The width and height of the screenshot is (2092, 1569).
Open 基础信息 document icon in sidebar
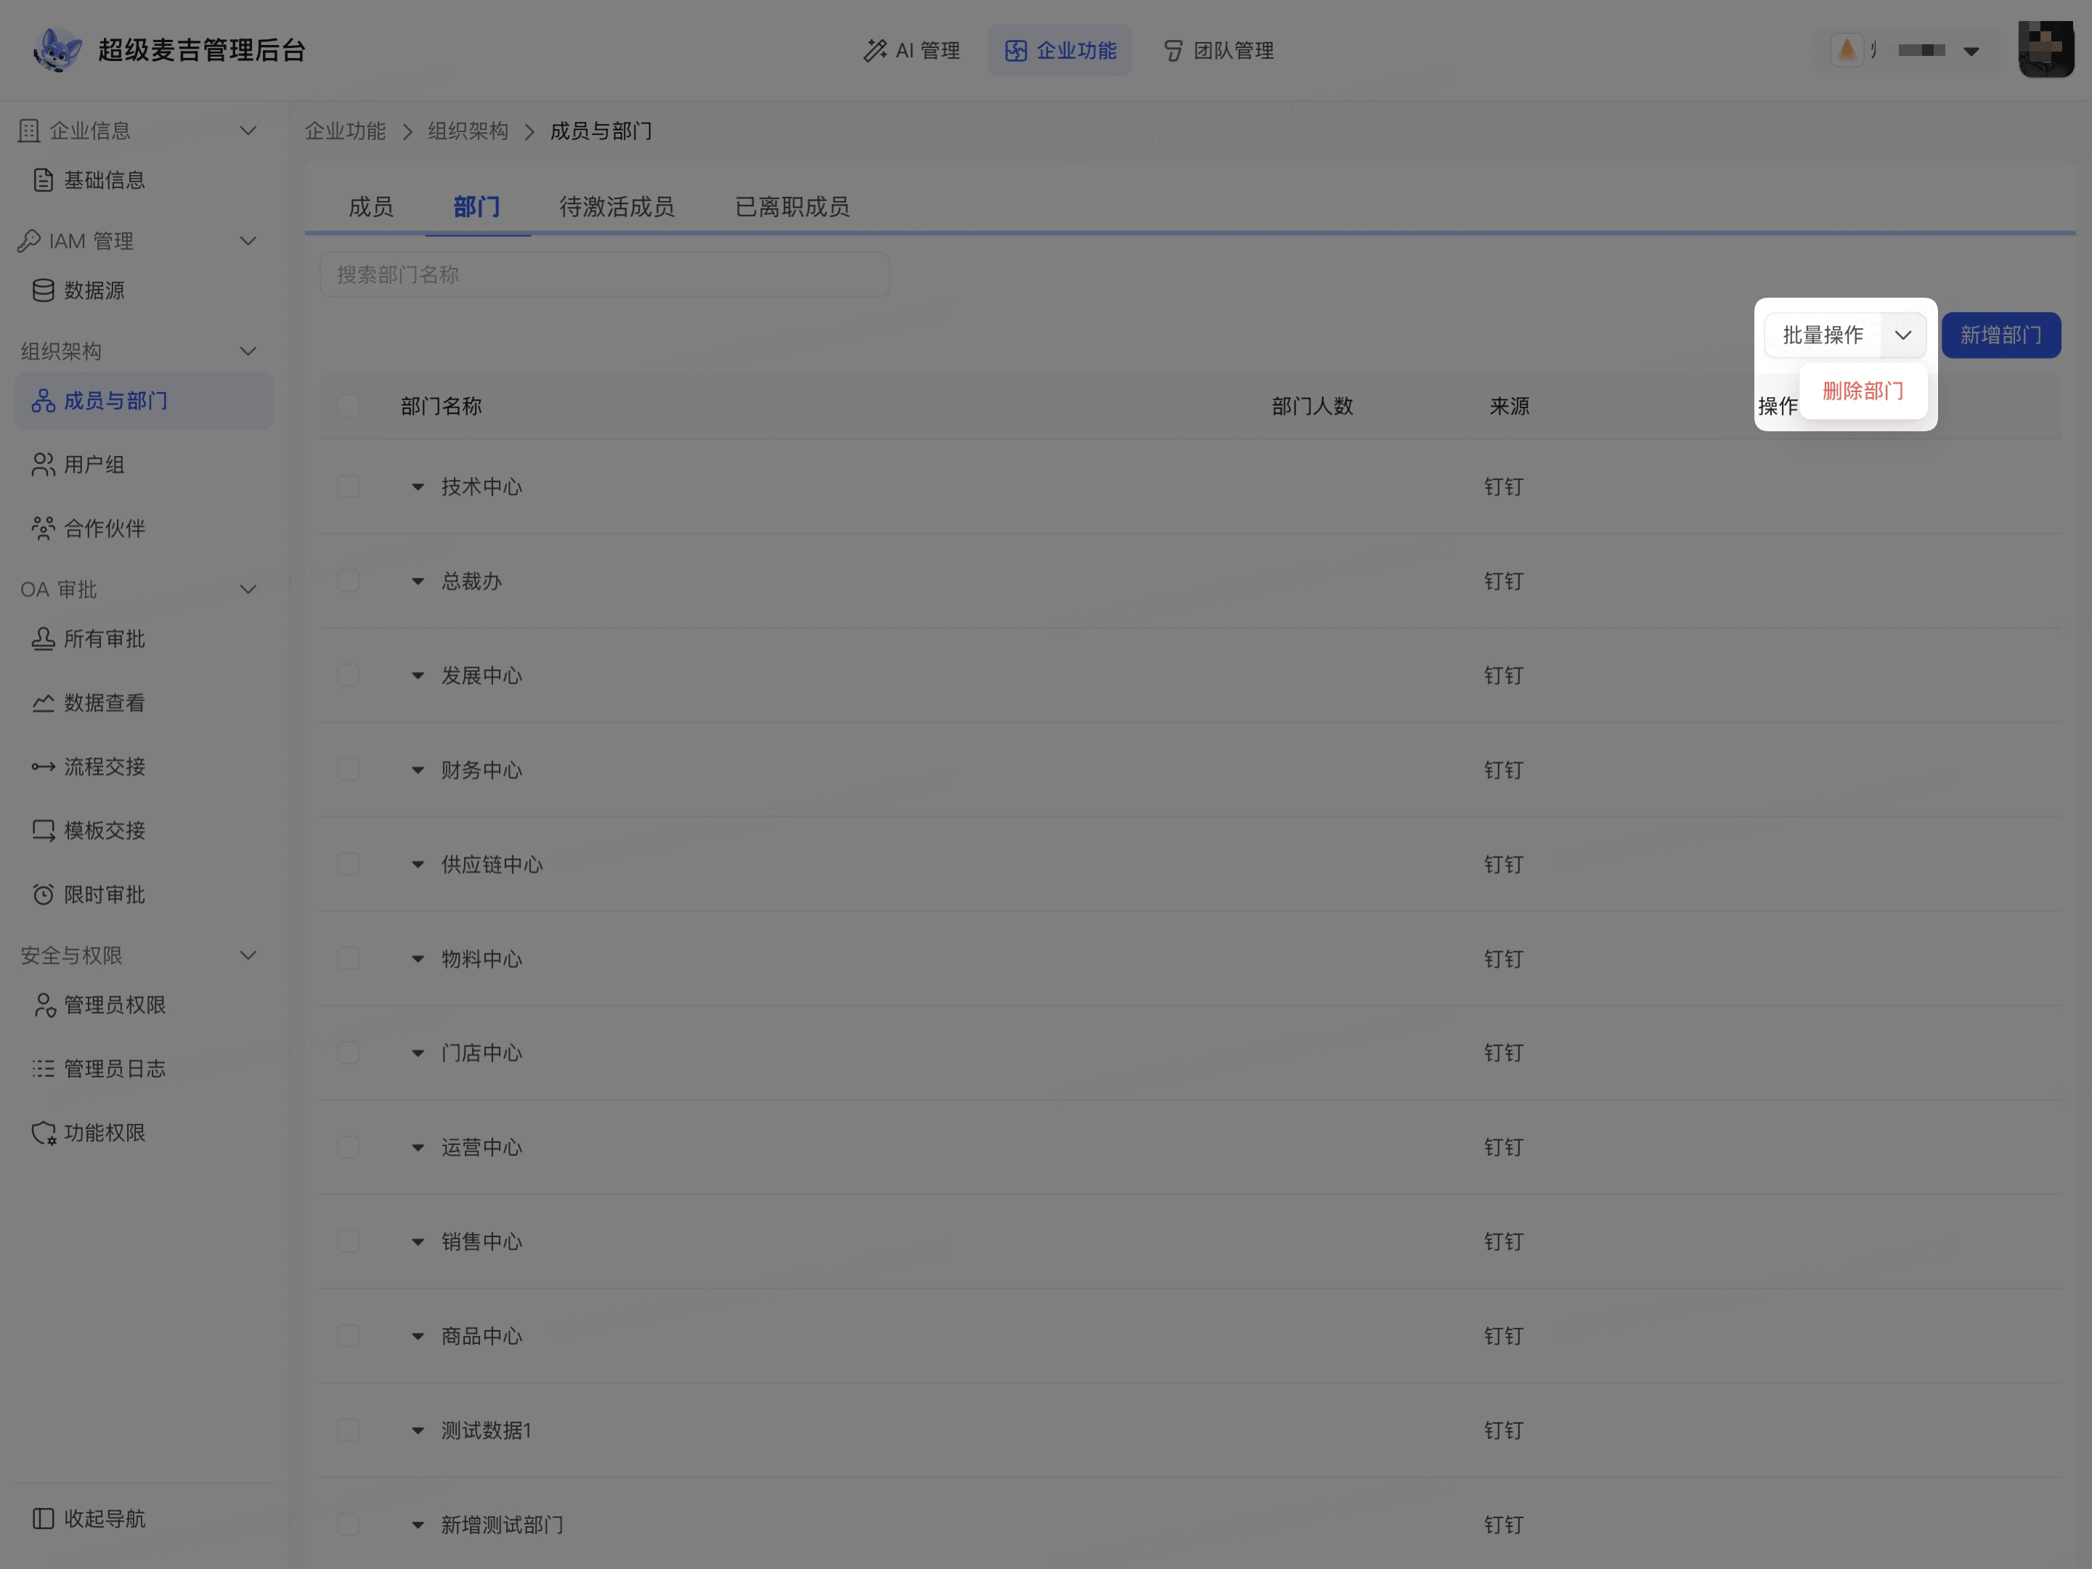tap(43, 179)
